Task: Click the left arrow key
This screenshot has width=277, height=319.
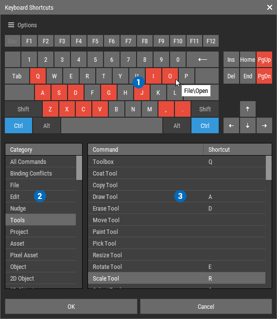Action: 231,125
